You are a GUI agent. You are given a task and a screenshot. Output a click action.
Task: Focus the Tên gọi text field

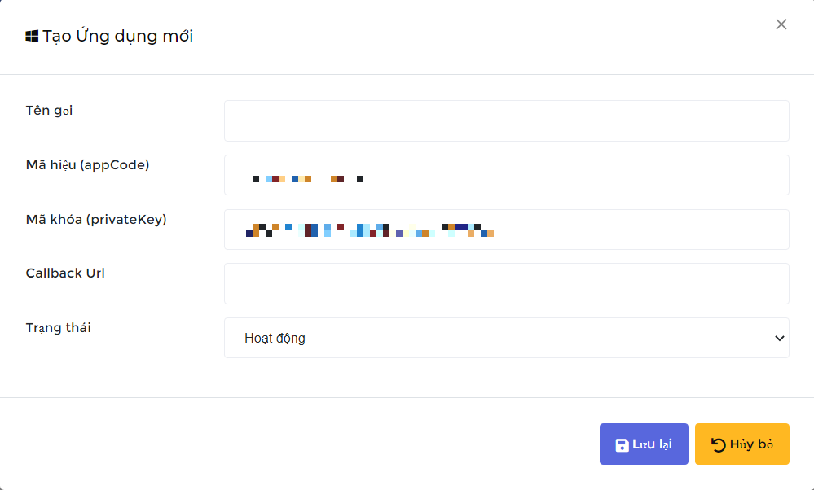pos(507,120)
